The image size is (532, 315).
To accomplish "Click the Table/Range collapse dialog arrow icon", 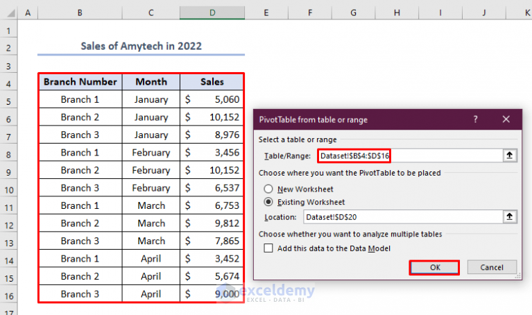I will point(510,155).
